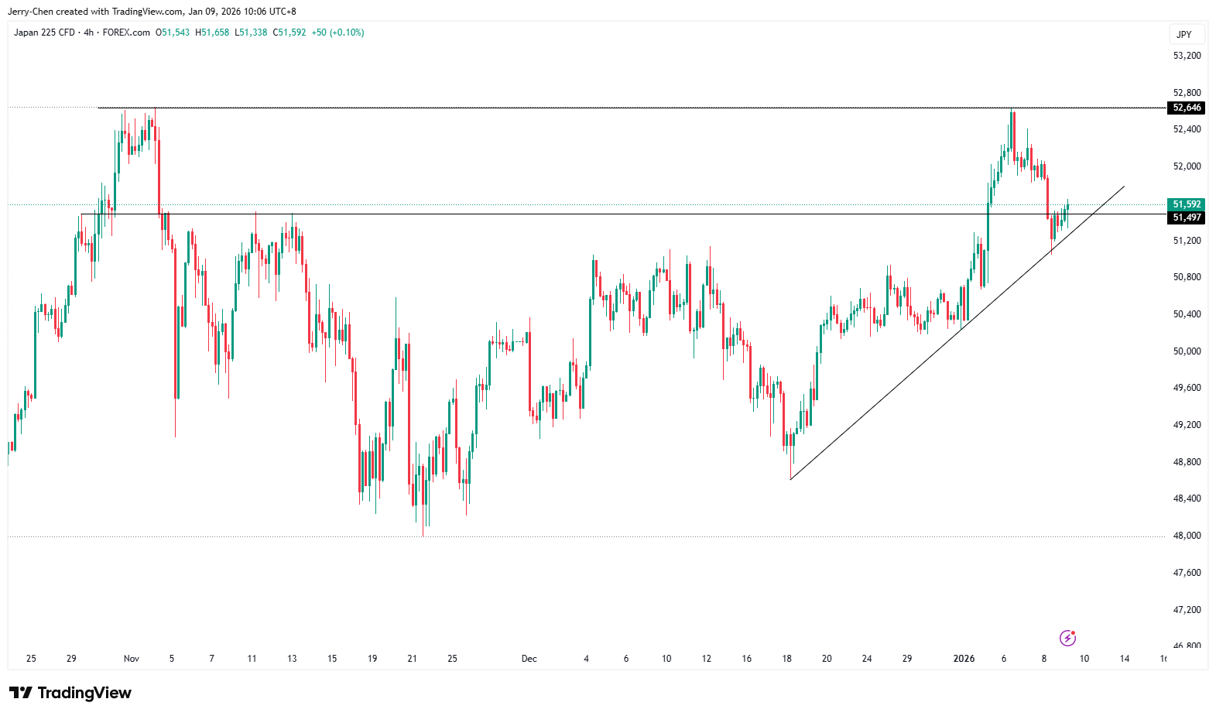Click the 53,200 tick on price axis
1216x716 pixels.
[x=1187, y=56]
